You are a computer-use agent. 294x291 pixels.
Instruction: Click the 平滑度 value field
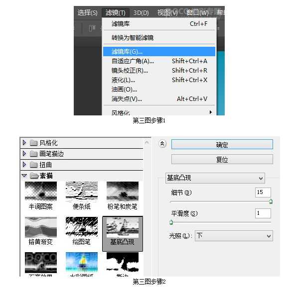point(263,213)
